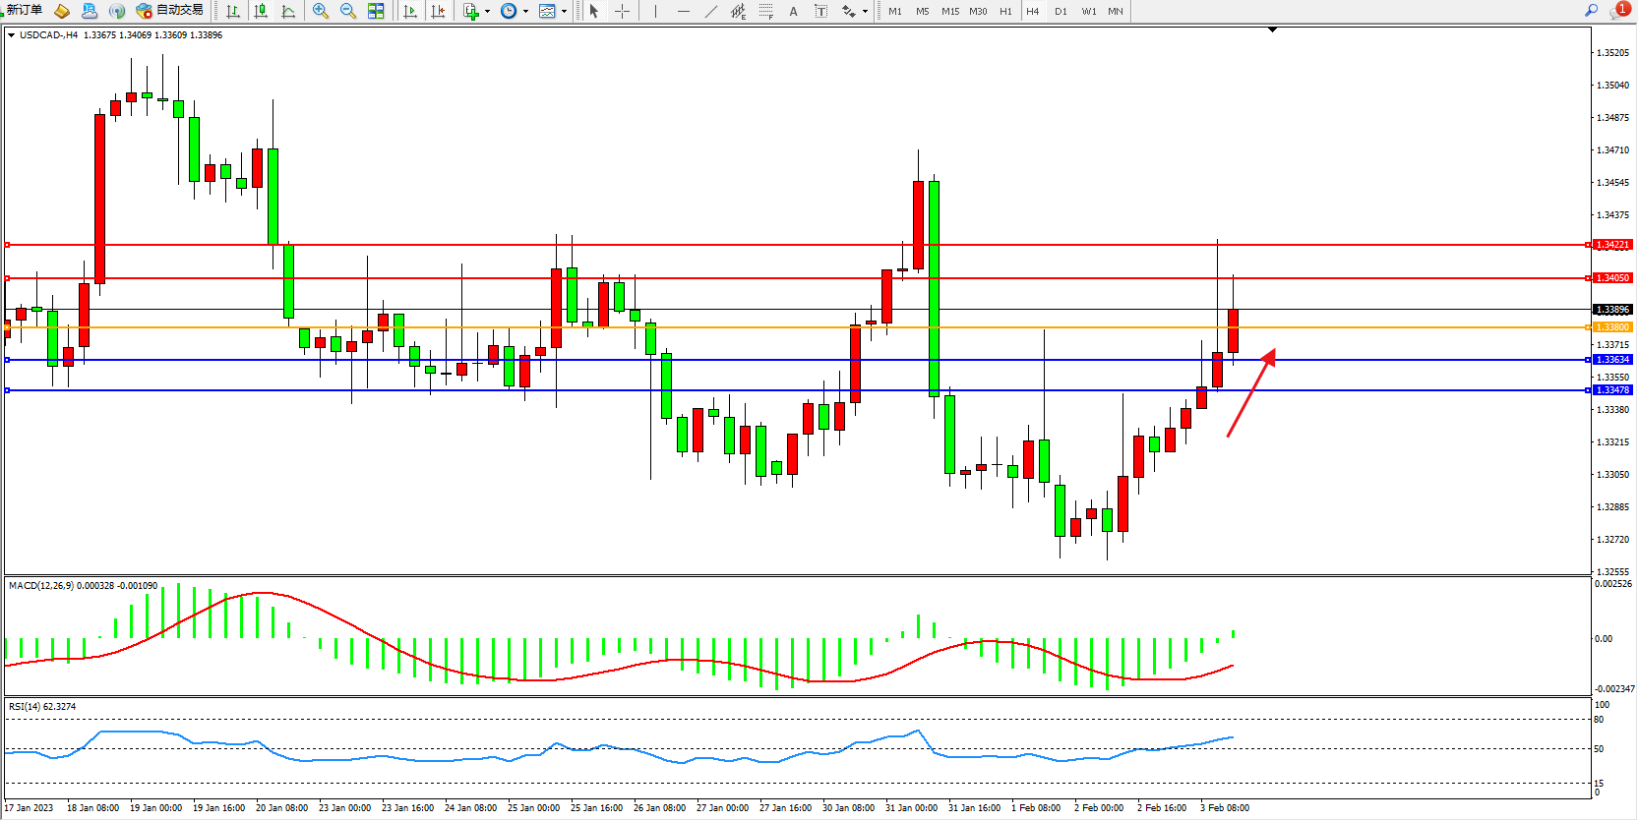Switch to the M15 timeframe
This screenshot has width=1638, height=821.
(x=949, y=11)
